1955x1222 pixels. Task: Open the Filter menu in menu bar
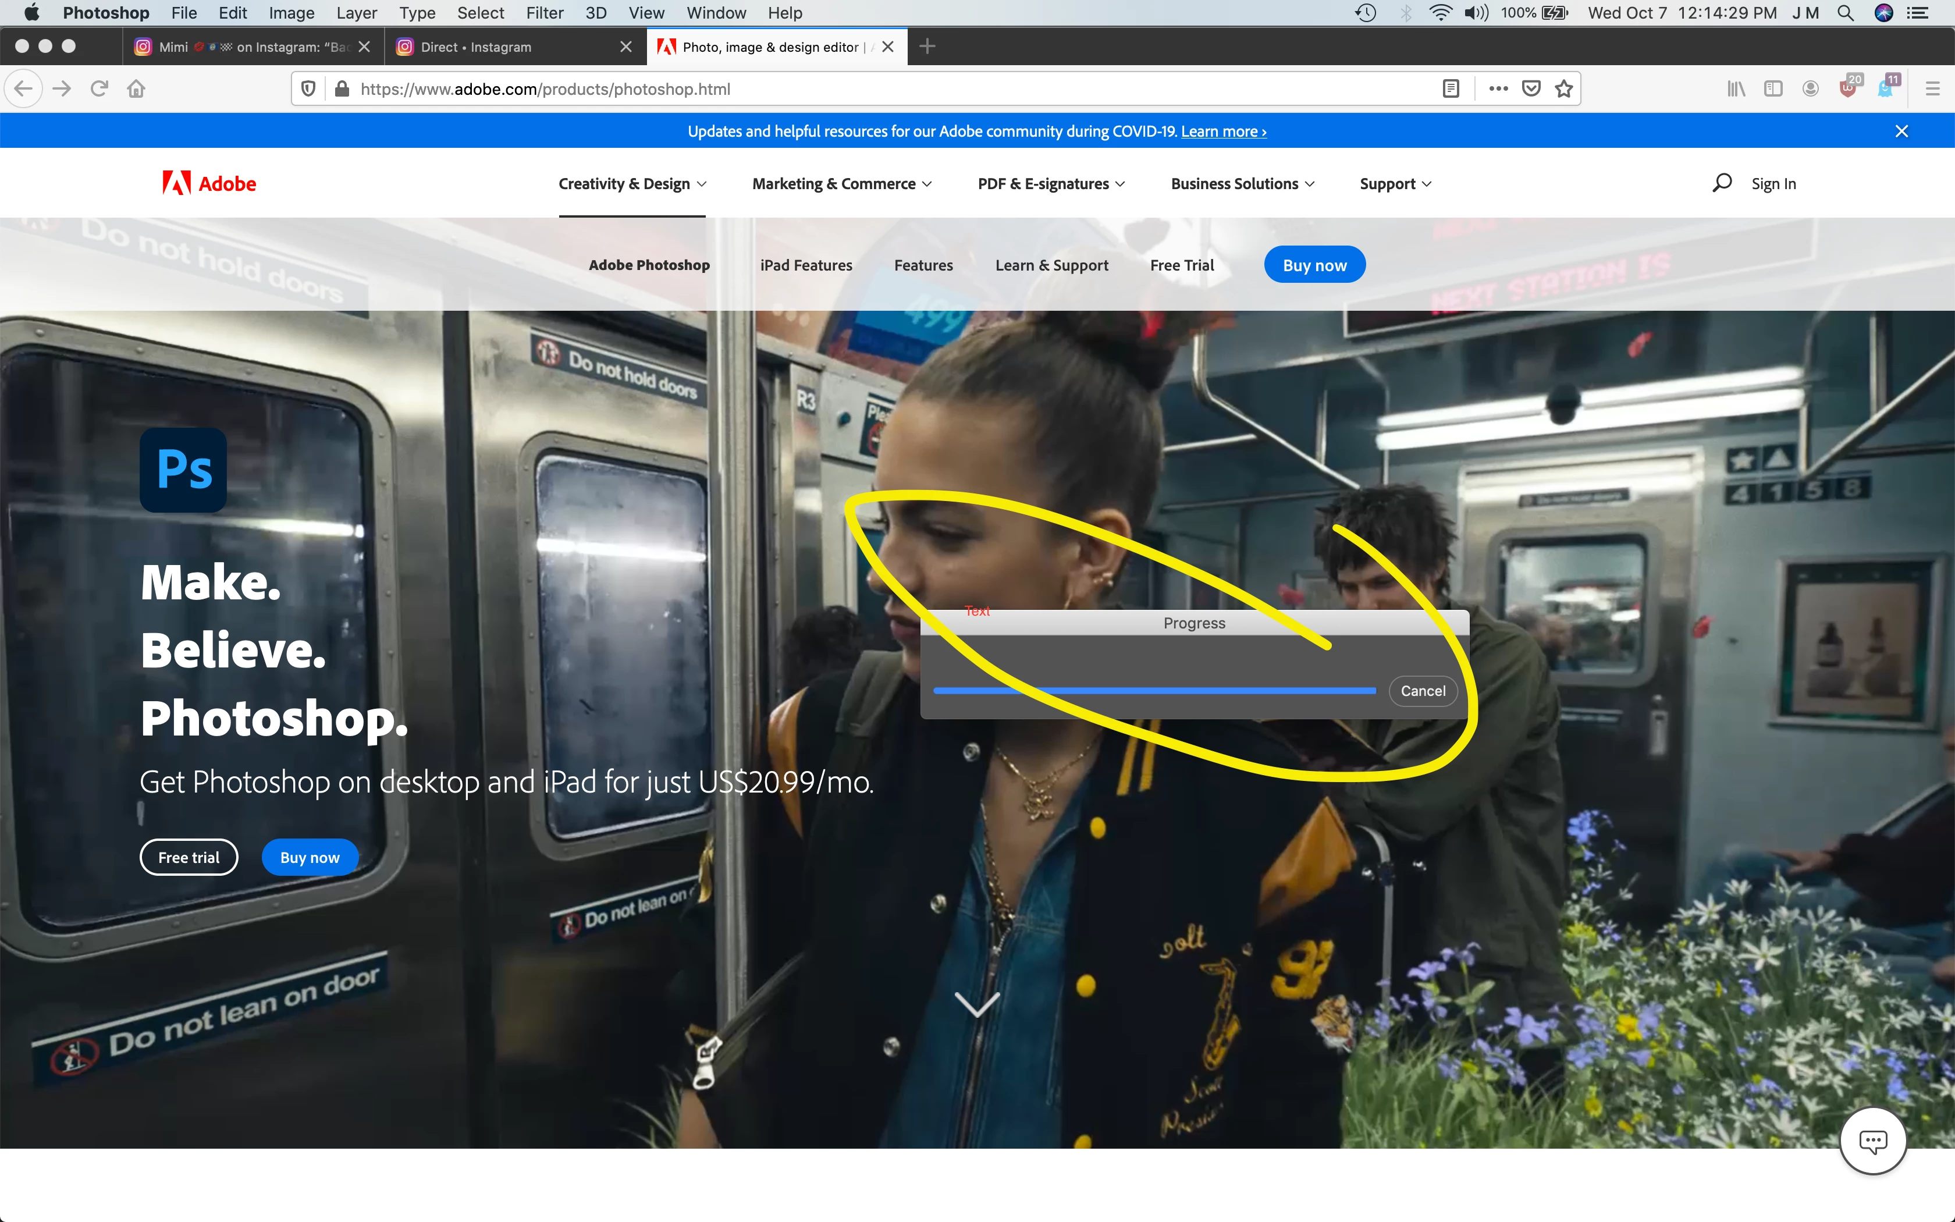click(x=545, y=13)
